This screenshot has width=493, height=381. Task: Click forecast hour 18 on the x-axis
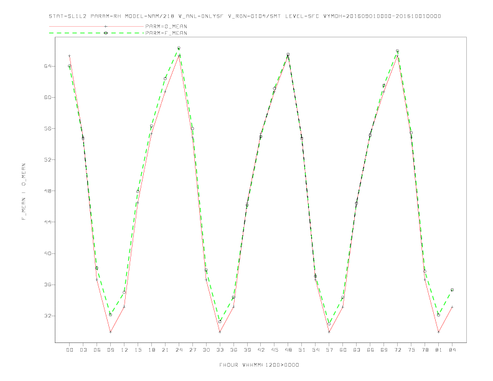coord(151,350)
